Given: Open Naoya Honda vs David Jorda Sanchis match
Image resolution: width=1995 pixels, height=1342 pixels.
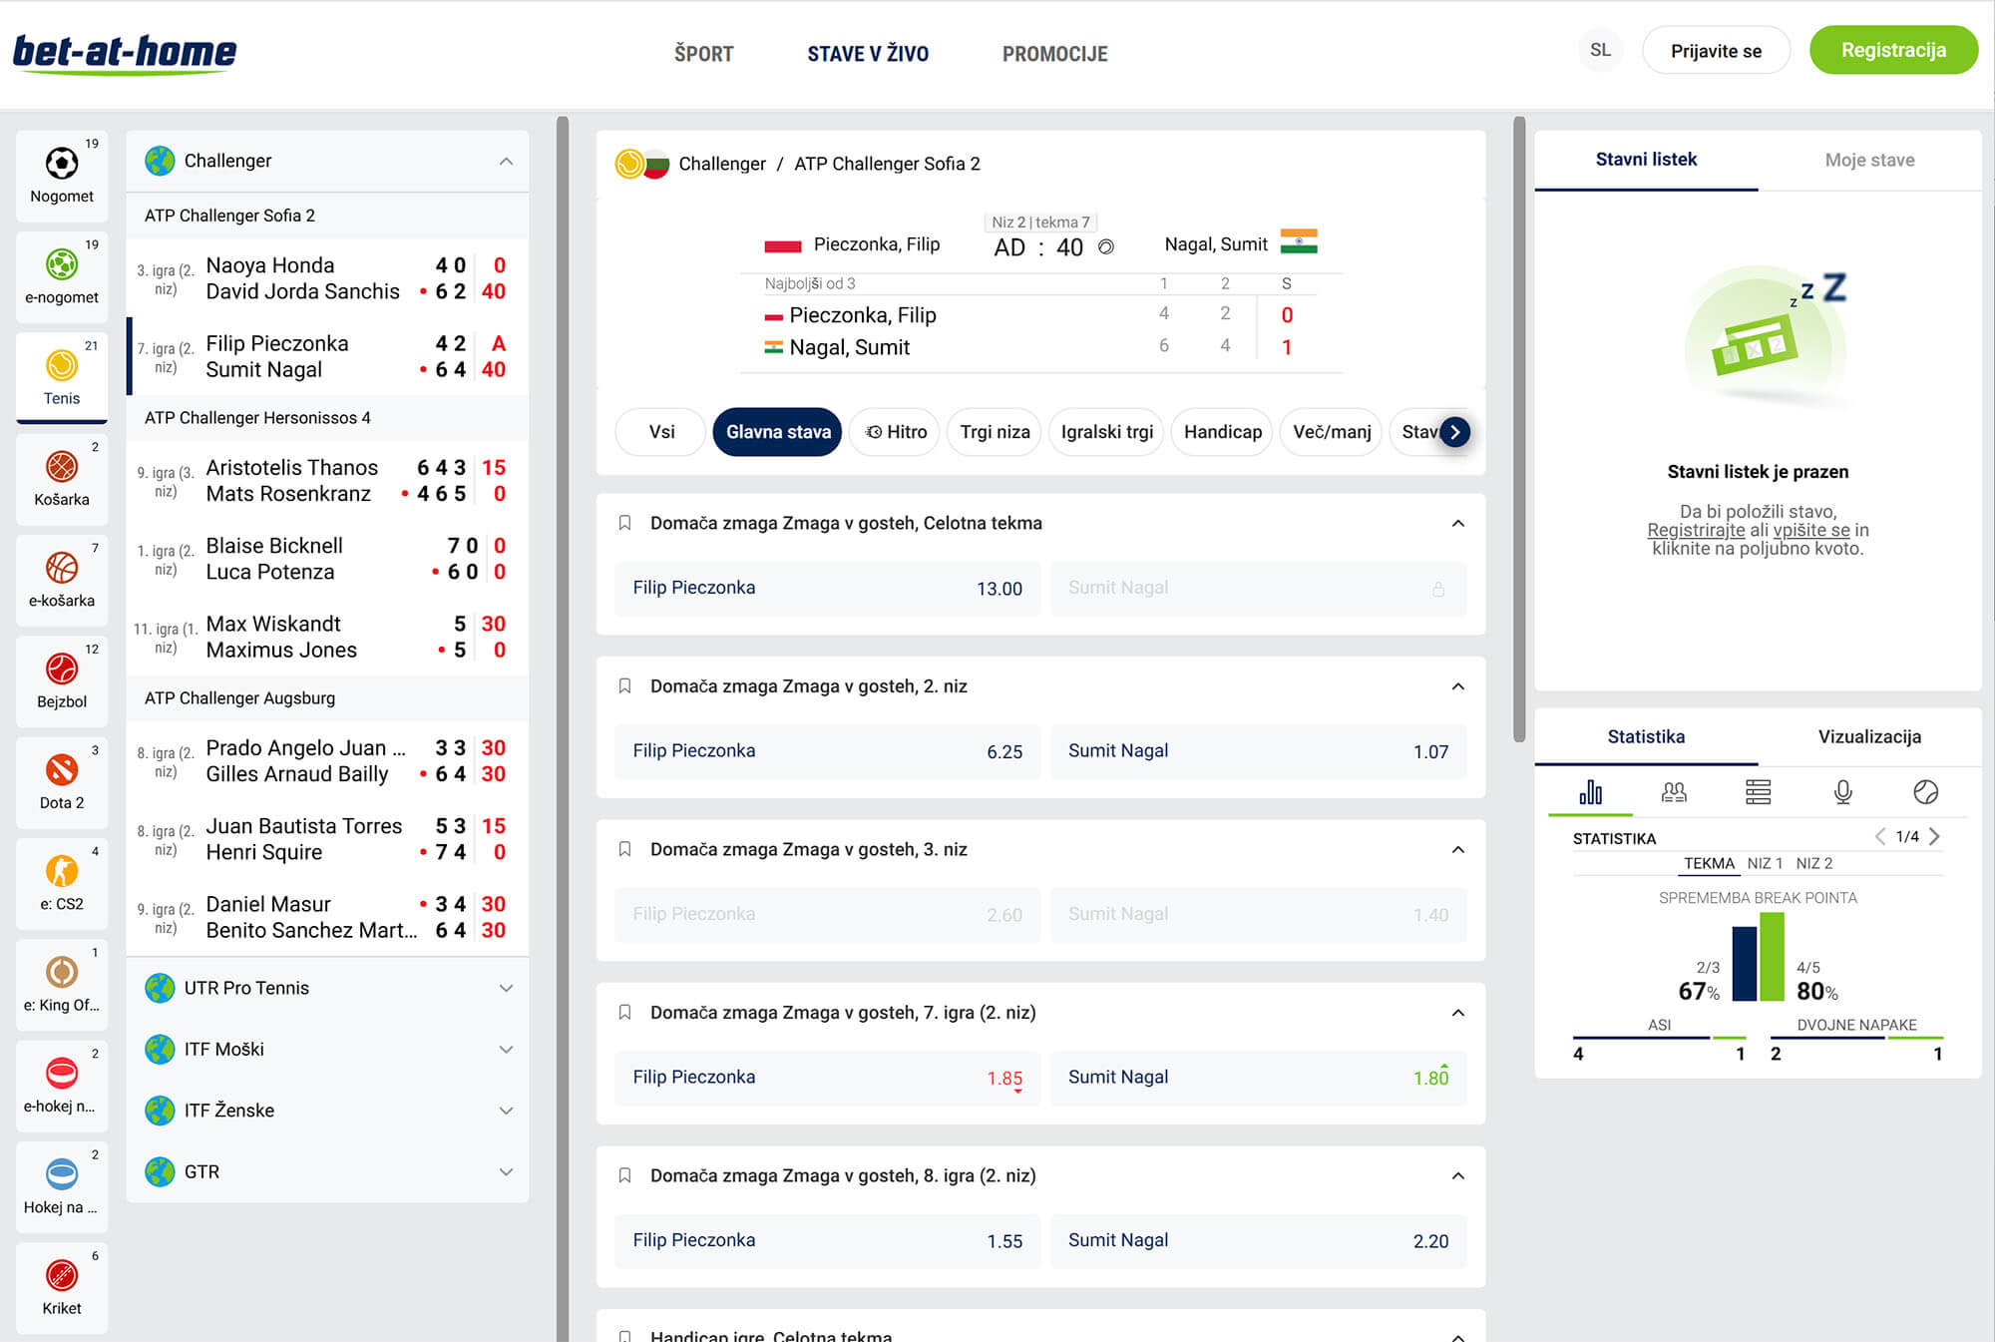Looking at the screenshot, I should click(327, 278).
